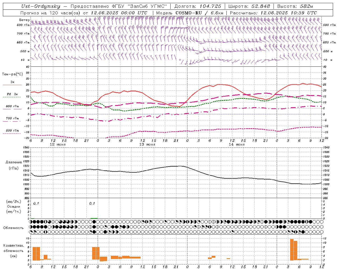Click the first 0.1 precipitation value near 6h
The image size is (337, 269).
[36, 203]
